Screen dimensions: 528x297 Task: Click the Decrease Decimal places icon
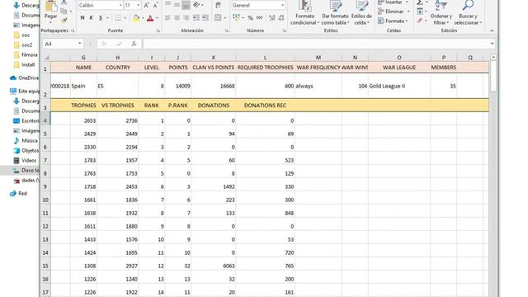tap(281, 18)
